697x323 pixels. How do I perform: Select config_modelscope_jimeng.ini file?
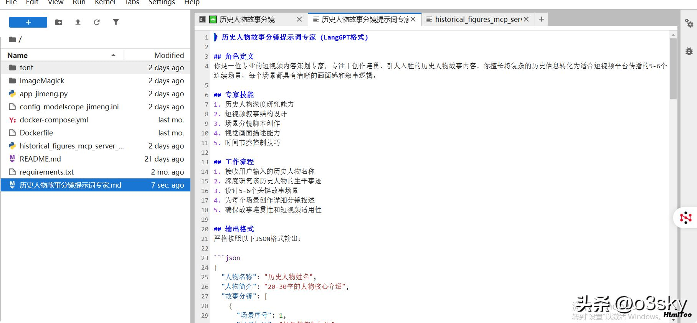coord(95,107)
